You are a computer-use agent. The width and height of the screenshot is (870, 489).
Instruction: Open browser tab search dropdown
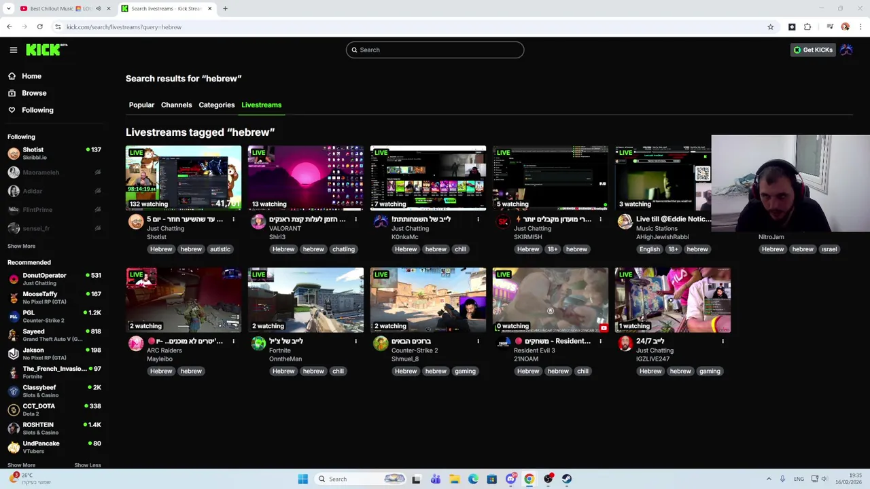click(9, 9)
